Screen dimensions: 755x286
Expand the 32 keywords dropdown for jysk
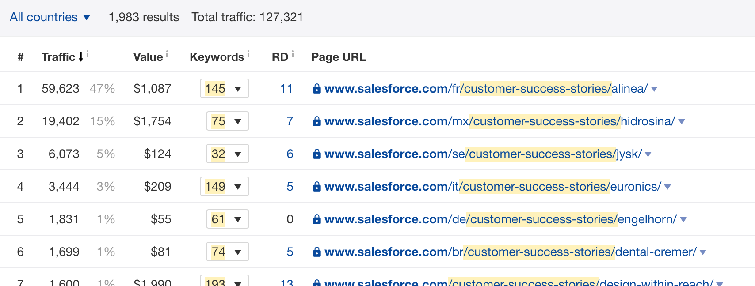click(228, 154)
